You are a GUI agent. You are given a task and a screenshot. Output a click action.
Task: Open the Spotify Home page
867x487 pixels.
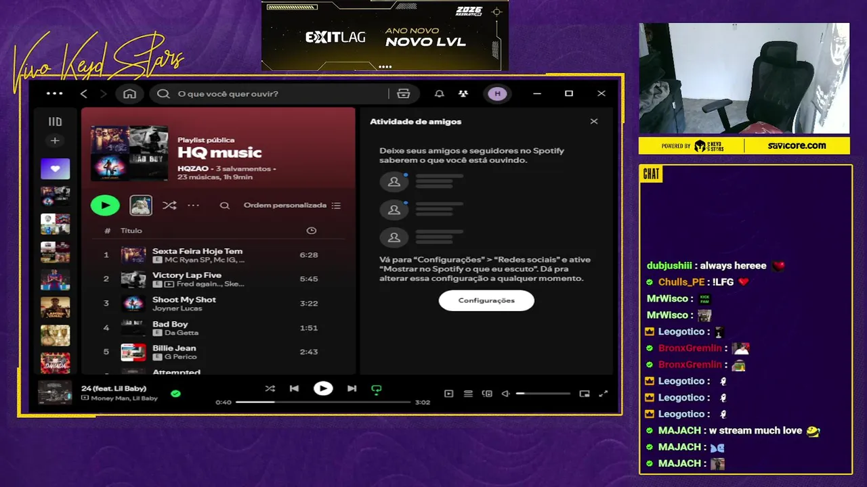pos(129,93)
